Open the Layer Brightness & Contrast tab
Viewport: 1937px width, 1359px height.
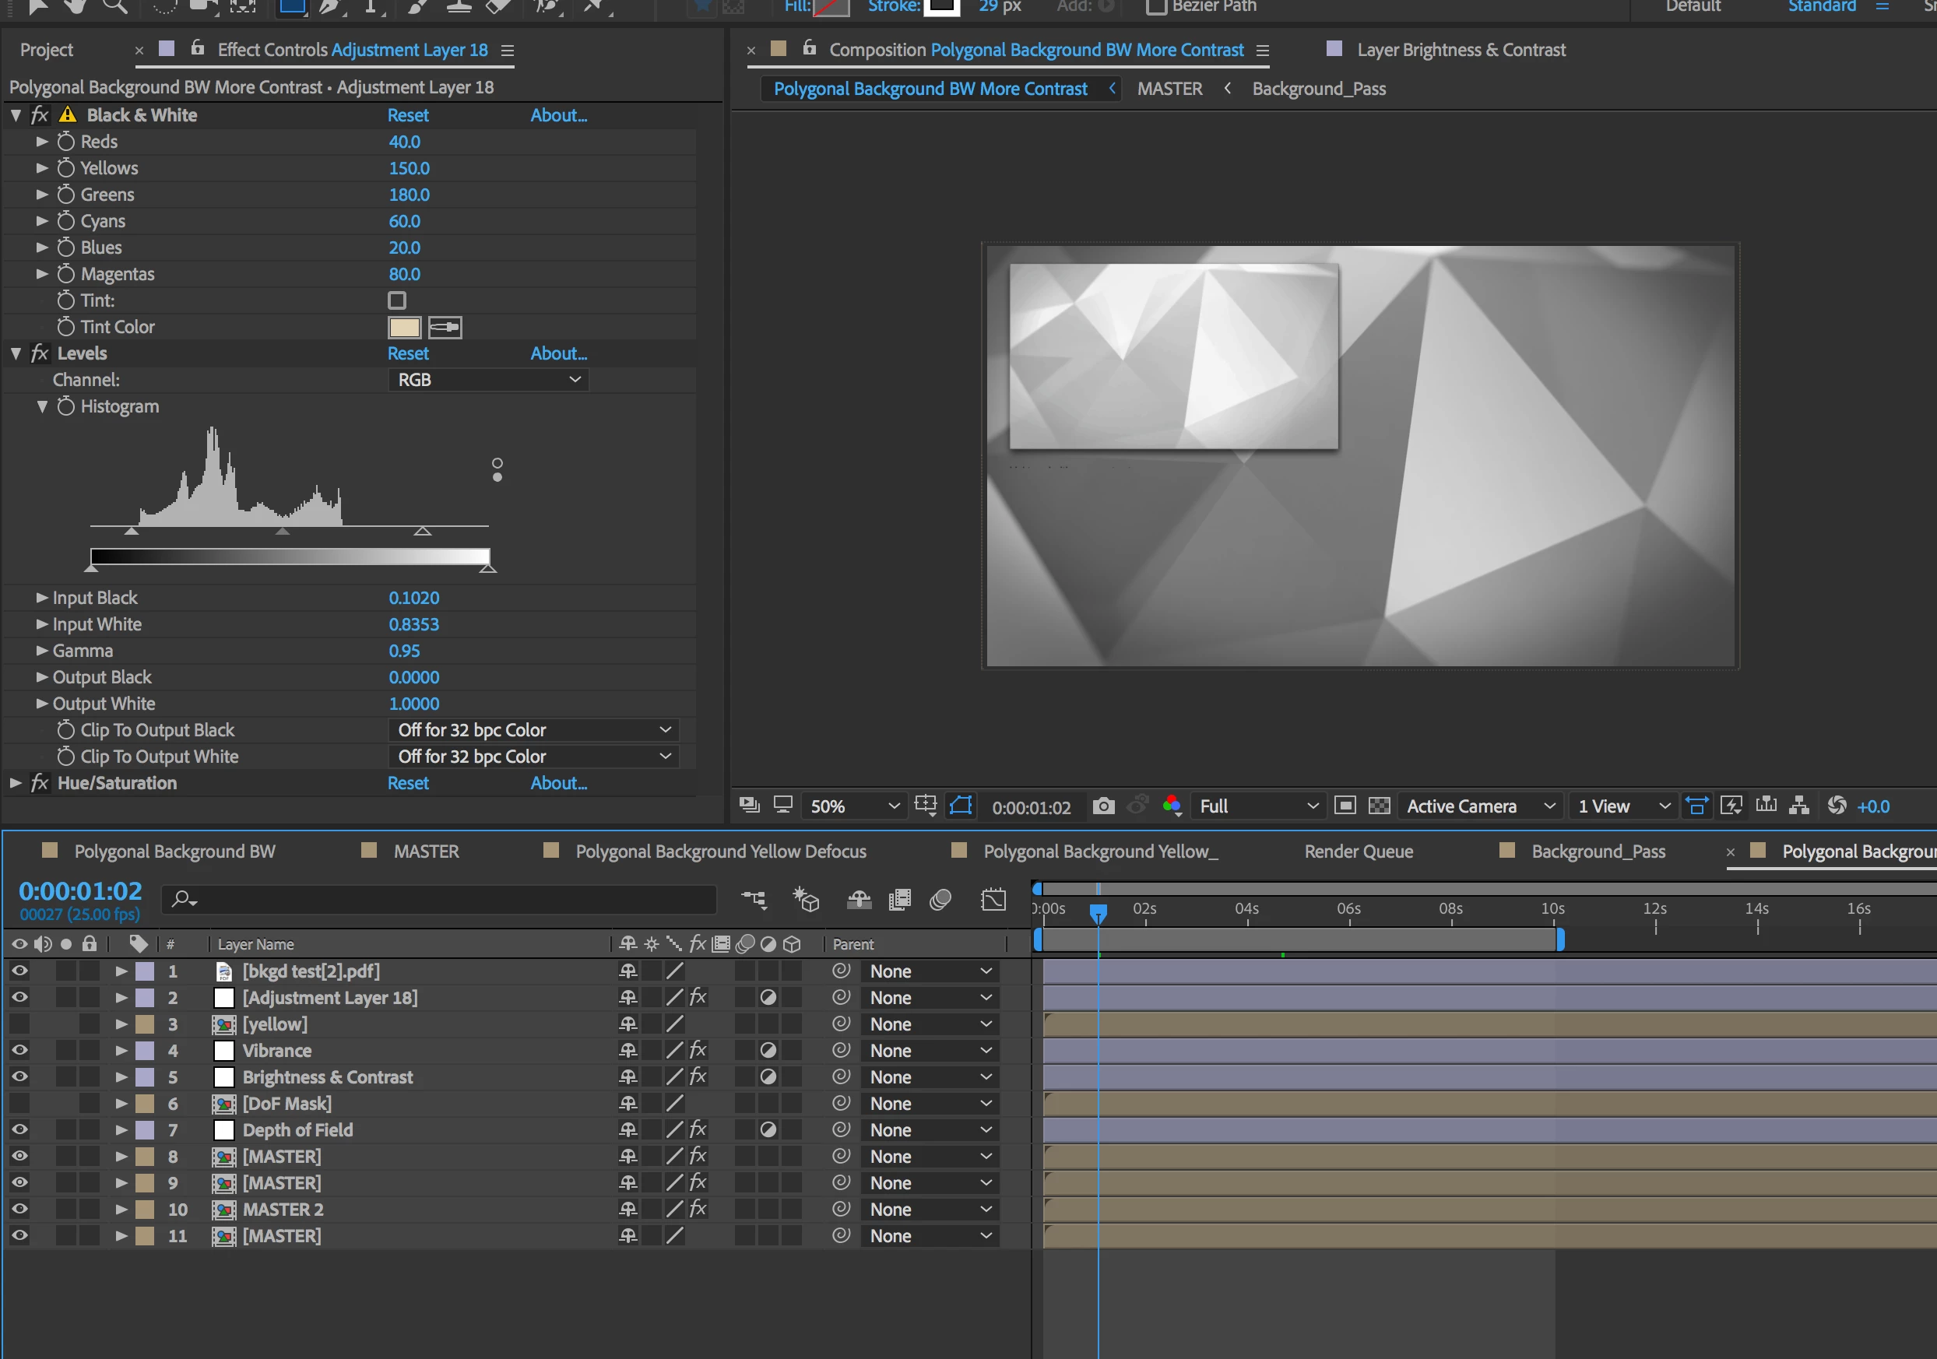coord(1460,50)
